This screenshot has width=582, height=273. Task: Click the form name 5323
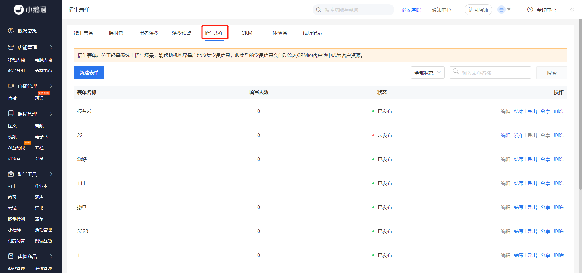[x=82, y=231]
